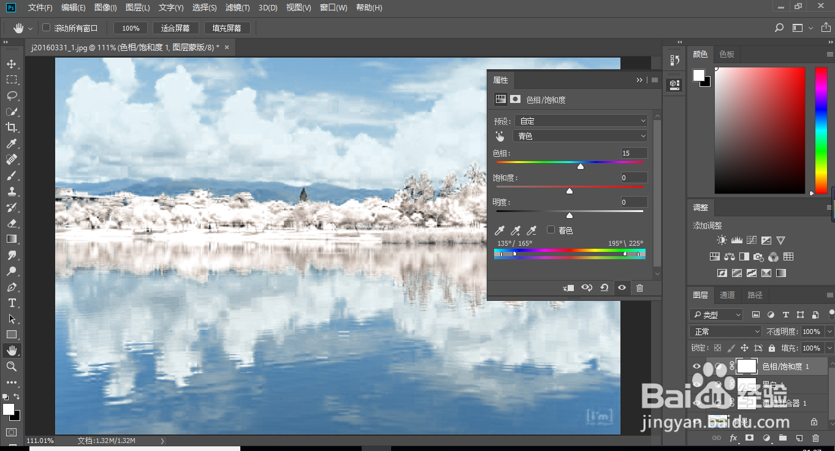
Task: Click the 100% zoom button
Action: pos(131,28)
